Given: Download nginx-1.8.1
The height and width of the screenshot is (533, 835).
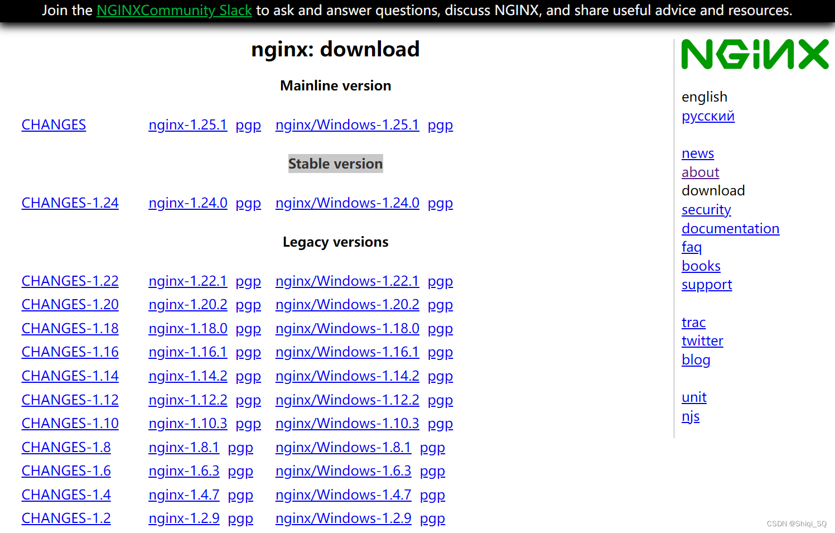Looking at the screenshot, I should 184,447.
